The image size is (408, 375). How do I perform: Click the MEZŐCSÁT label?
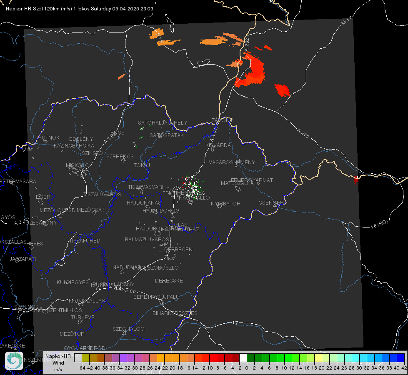coord(90,210)
